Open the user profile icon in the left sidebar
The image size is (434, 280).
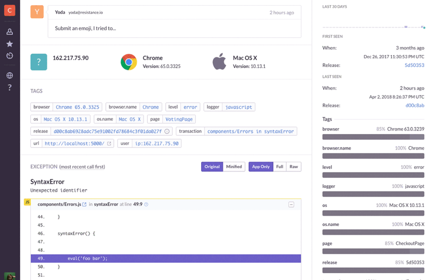(9, 31)
